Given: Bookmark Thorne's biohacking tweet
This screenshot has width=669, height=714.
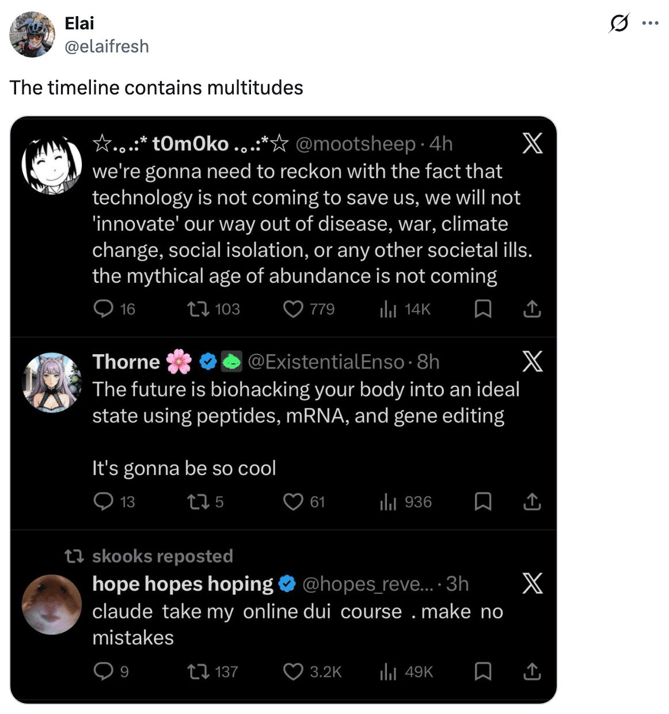Looking at the screenshot, I should tap(482, 502).
